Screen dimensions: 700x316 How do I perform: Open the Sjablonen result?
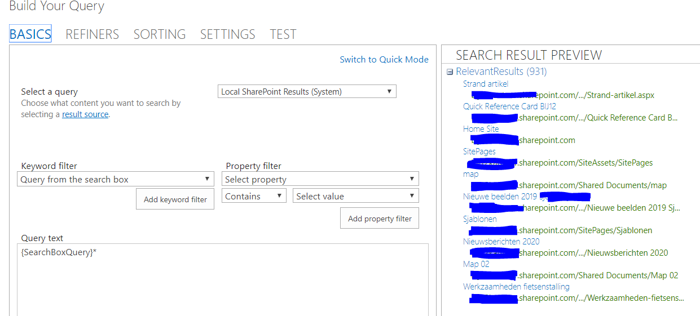coord(480,219)
